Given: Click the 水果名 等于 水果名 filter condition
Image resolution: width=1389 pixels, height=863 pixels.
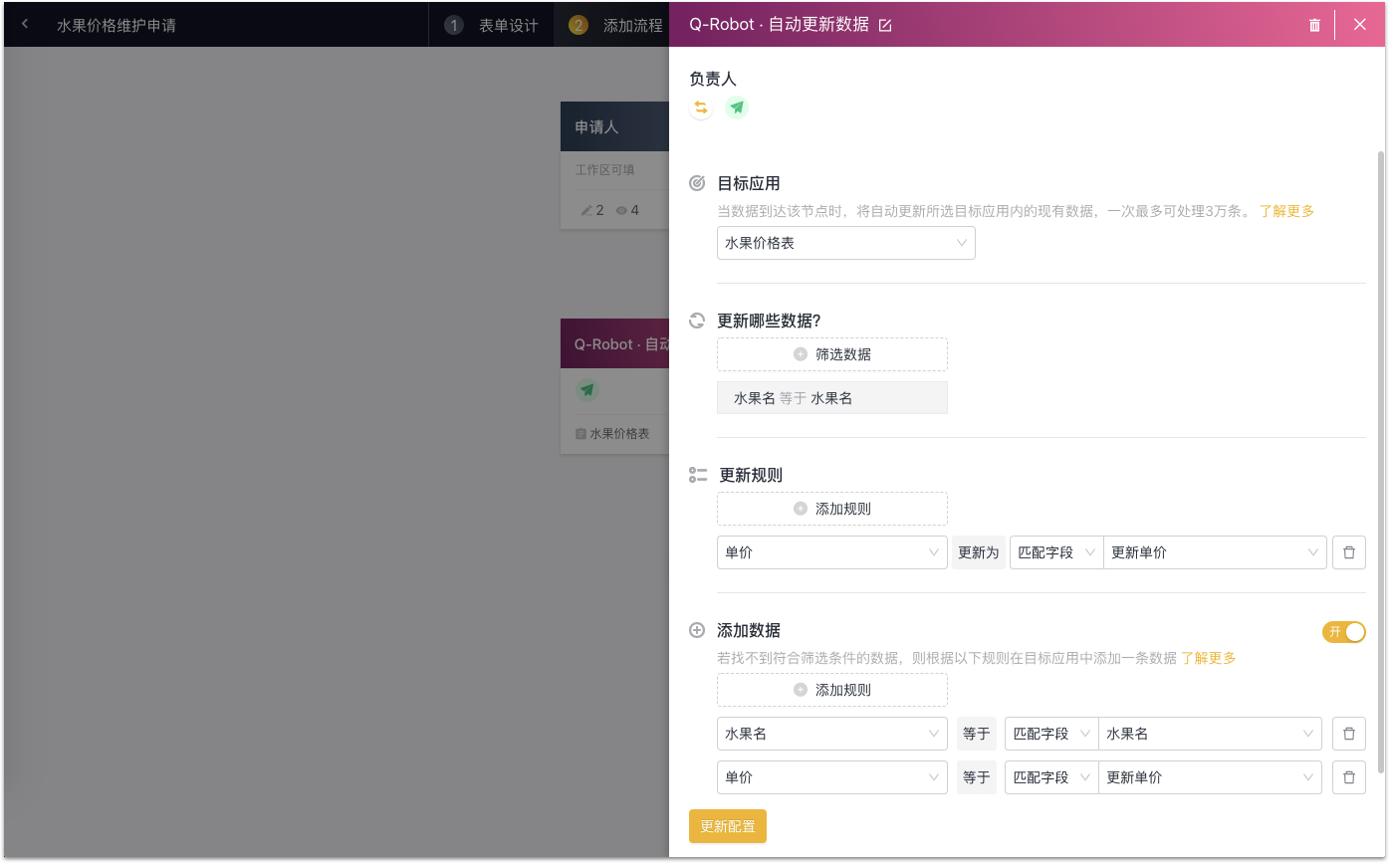Looking at the screenshot, I should [832, 398].
